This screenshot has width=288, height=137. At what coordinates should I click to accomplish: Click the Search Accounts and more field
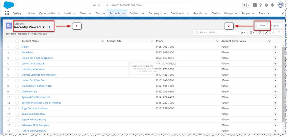pos(146,5)
